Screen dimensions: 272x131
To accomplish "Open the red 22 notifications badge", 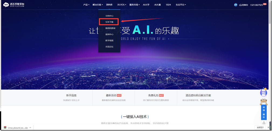I will point(265,4).
